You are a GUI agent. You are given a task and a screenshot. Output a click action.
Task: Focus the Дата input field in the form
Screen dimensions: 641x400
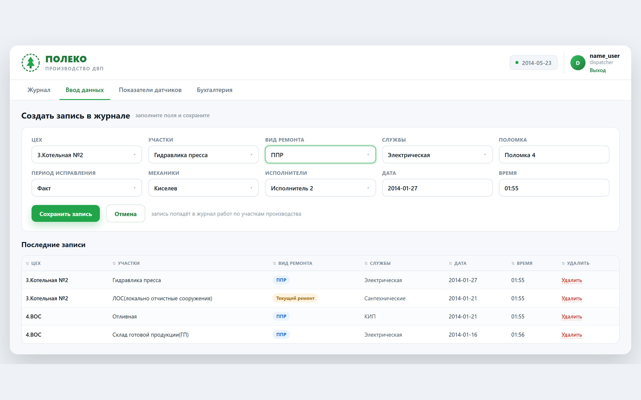tap(437, 188)
